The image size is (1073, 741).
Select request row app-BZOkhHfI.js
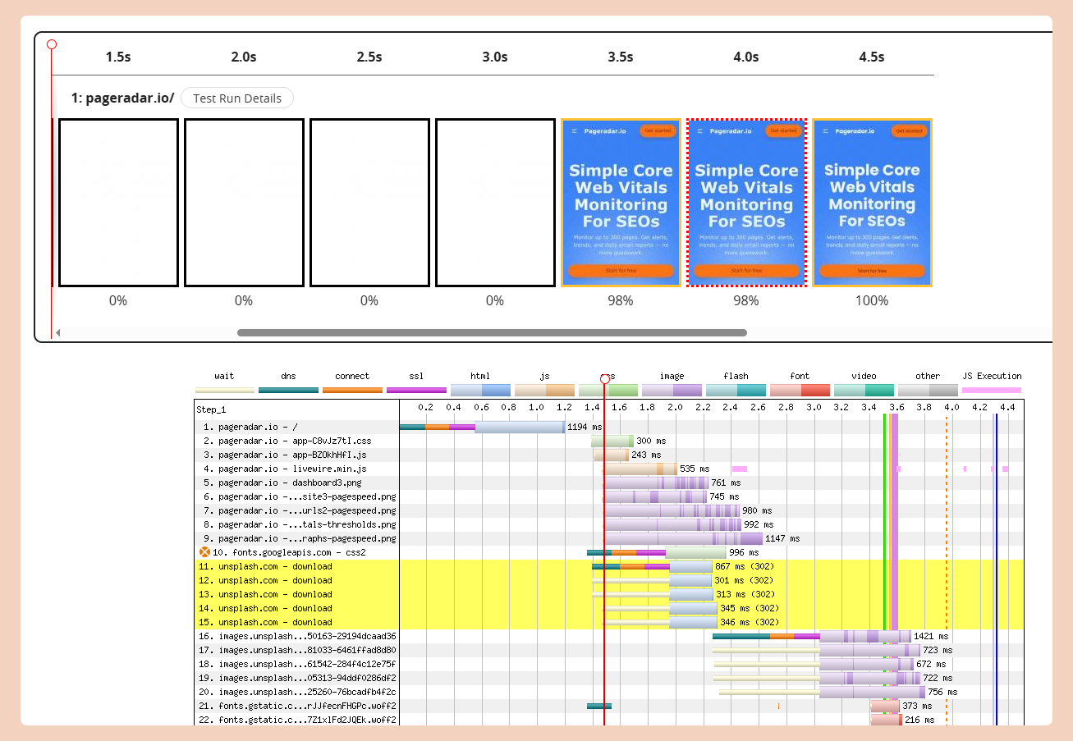(609, 455)
